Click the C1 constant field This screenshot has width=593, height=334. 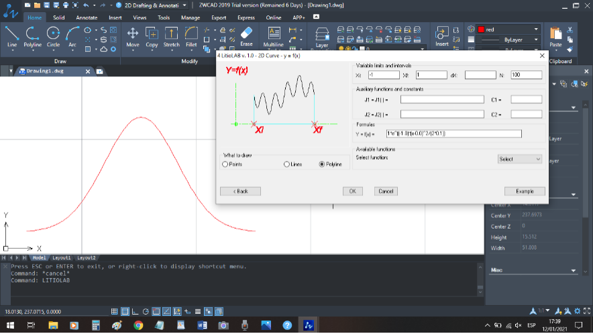(x=526, y=99)
